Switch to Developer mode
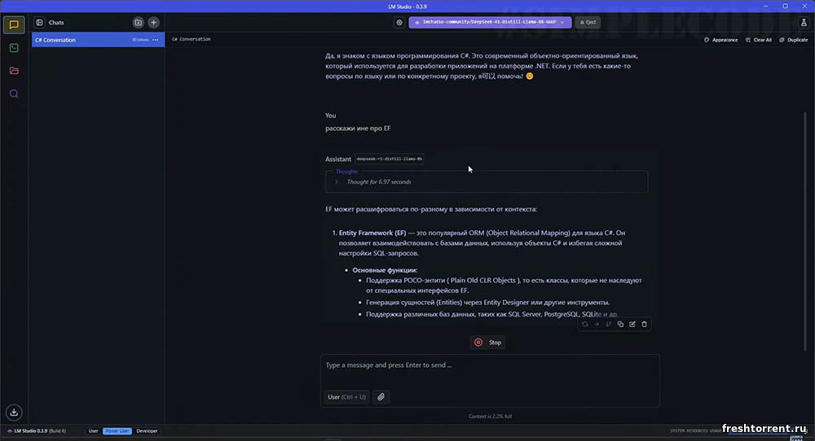Screen dimensions: 815x441 coord(148,430)
